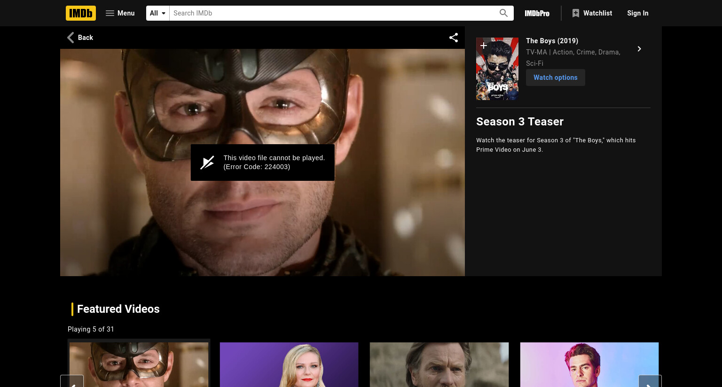This screenshot has width=722, height=387.
Task: Click the Watch options button
Action: (556, 77)
